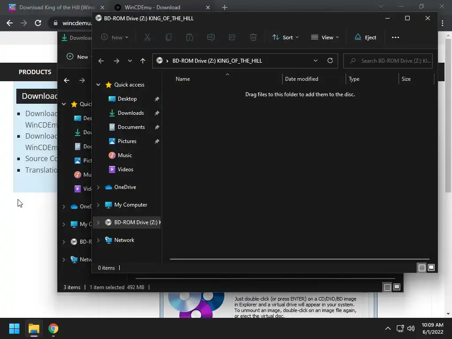This screenshot has width=452, height=339.
Task: Click the address bar path KING_OF_THE_HILL
Action: point(217,61)
